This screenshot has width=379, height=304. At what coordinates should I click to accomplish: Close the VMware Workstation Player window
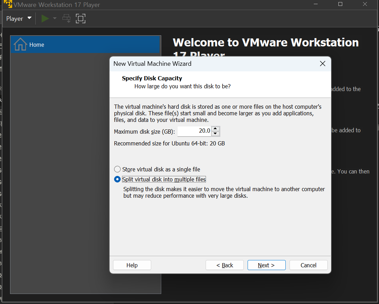tap(365, 4)
